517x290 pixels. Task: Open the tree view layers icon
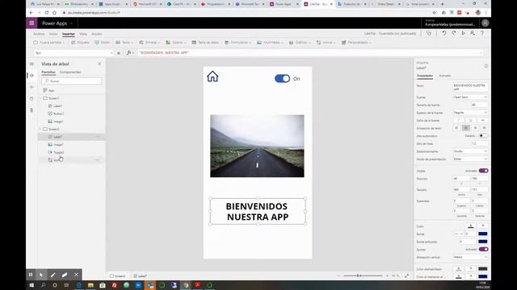pos(32,75)
